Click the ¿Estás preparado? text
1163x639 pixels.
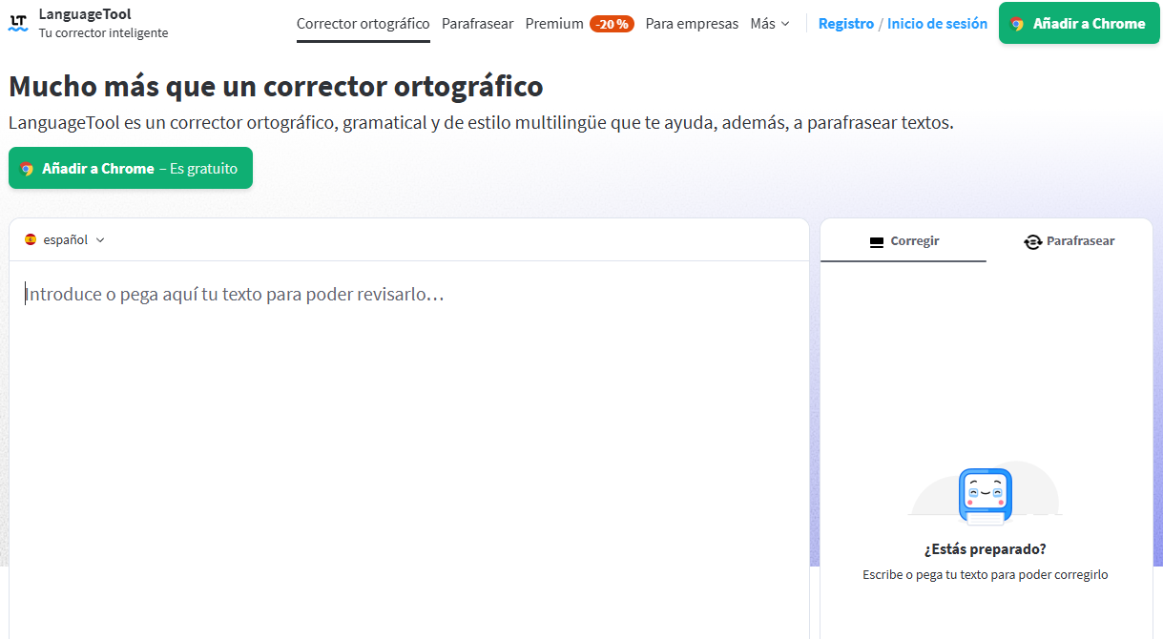tap(986, 549)
